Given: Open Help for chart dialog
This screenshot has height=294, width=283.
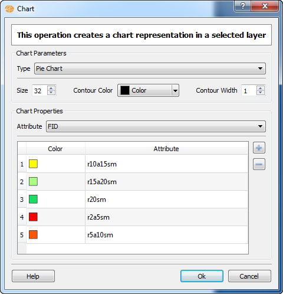Looking at the screenshot, I should click(33, 276).
